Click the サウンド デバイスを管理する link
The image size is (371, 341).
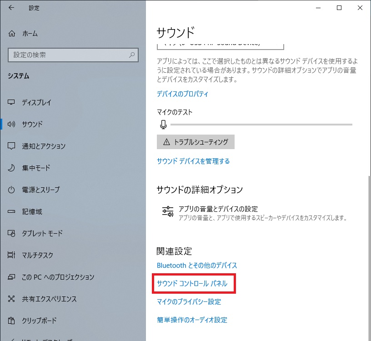pyautogui.click(x=193, y=161)
